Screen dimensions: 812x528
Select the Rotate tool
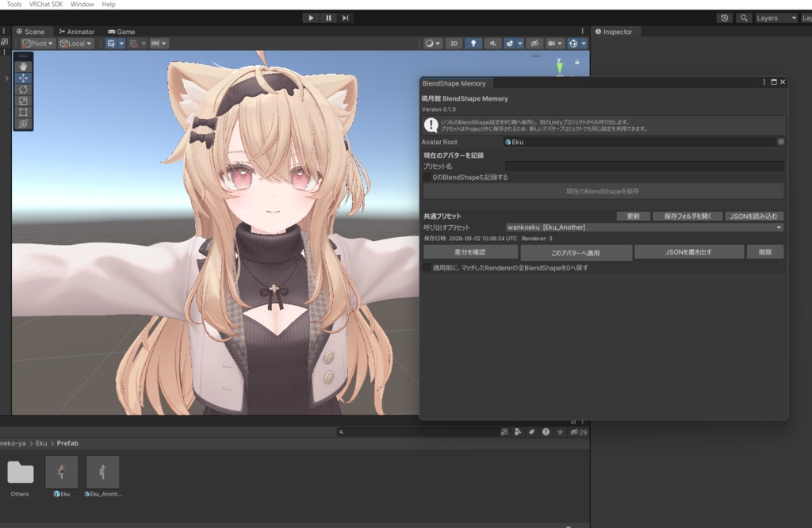click(23, 90)
